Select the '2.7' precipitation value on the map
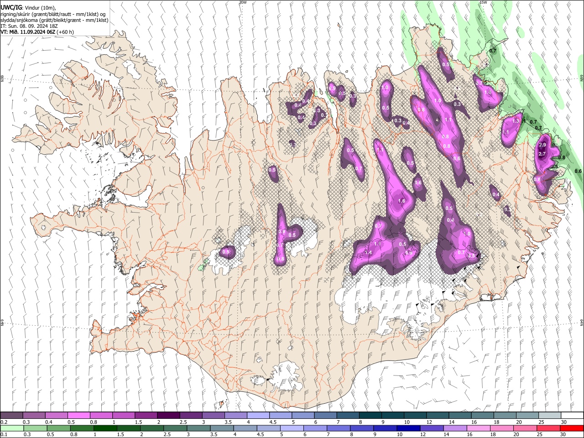The width and height of the screenshot is (584, 438). [x=542, y=154]
